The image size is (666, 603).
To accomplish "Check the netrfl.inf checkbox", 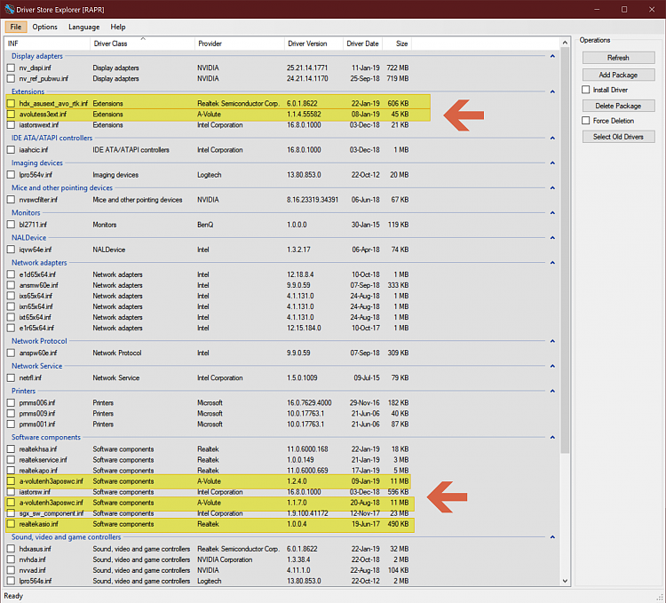I will click(11, 378).
